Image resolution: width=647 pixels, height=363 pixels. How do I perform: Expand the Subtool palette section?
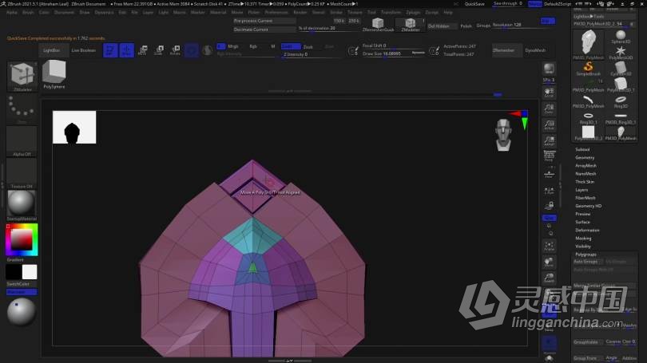pos(582,149)
